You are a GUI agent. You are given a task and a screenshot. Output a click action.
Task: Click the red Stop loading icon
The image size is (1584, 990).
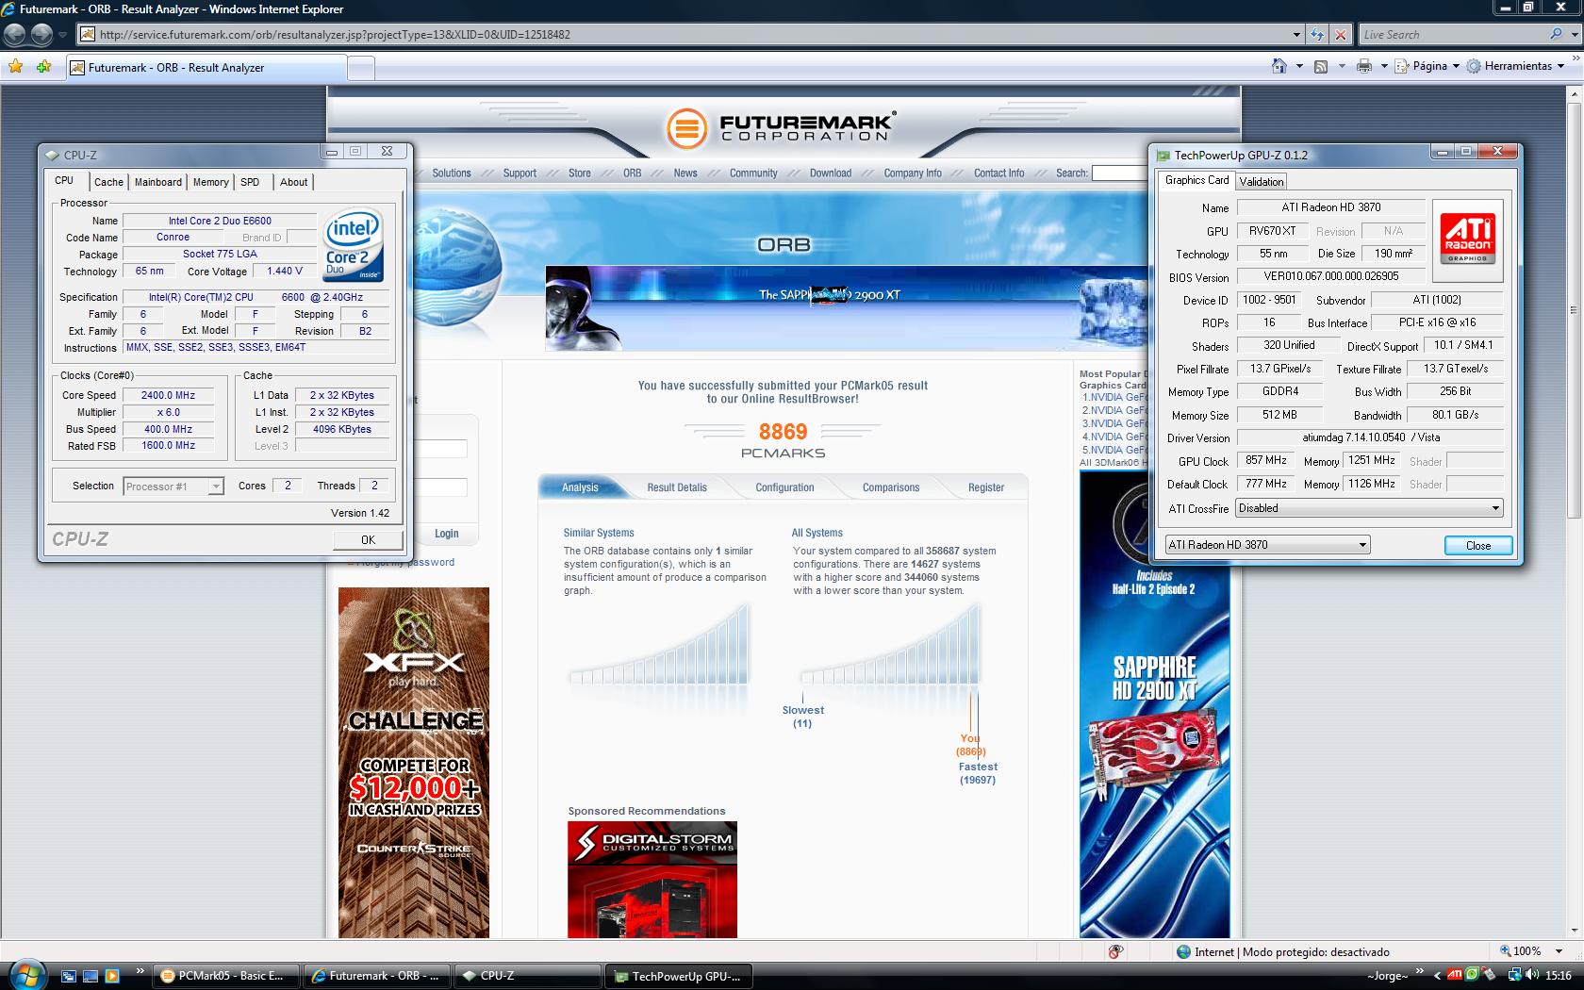(1341, 35)
